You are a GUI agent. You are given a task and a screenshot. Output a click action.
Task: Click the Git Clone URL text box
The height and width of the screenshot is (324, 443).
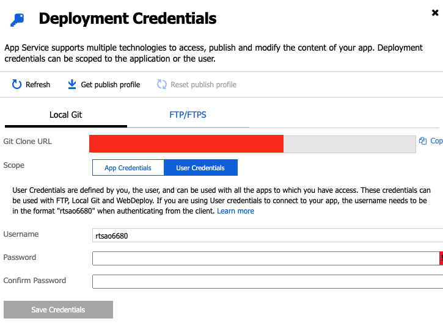tap(252, 144)
